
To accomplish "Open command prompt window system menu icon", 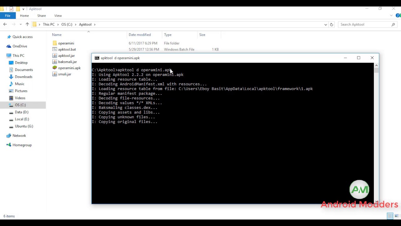I will coord(97,58).
